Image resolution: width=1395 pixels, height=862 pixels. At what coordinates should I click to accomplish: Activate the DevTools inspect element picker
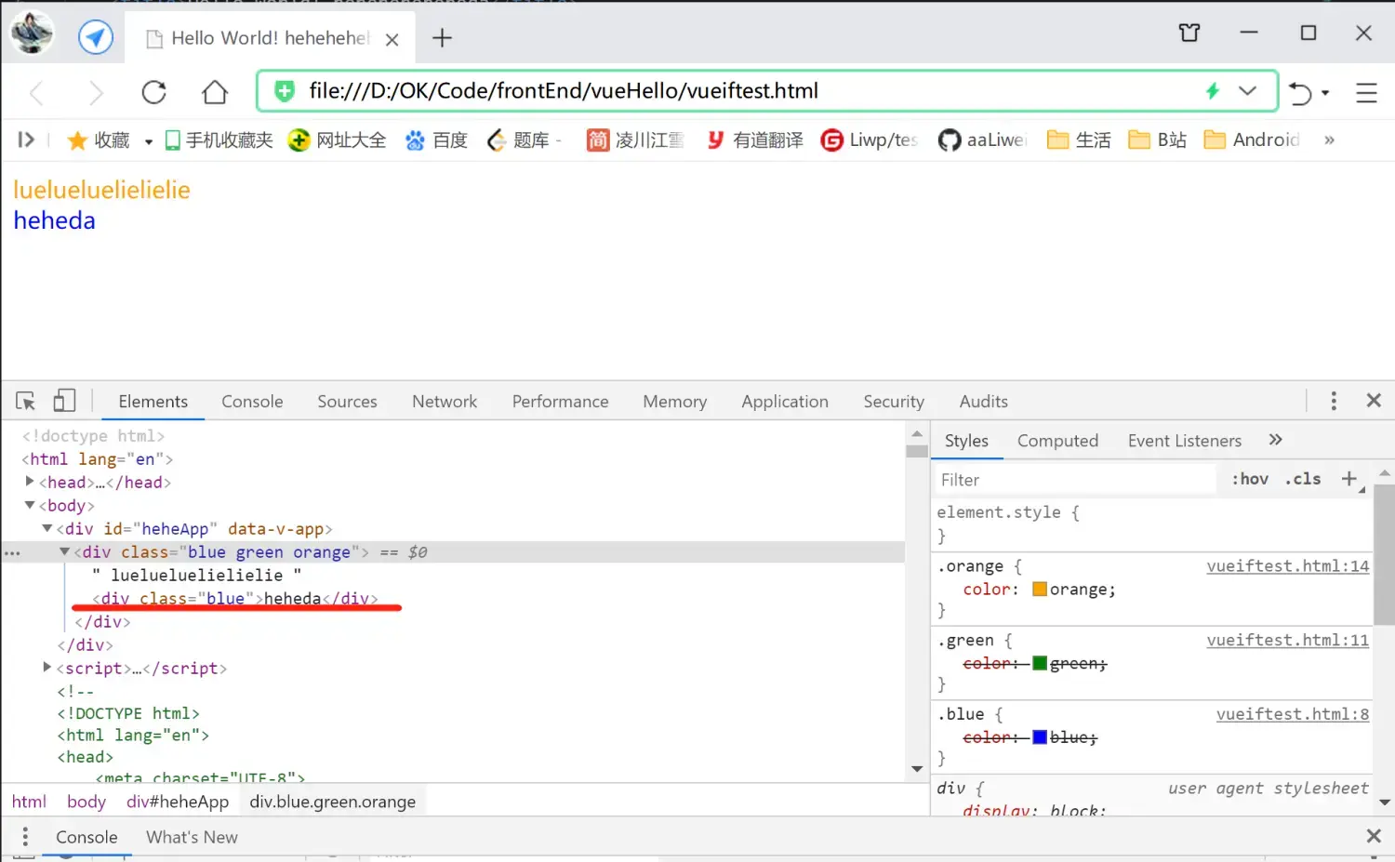coord(26,401)
